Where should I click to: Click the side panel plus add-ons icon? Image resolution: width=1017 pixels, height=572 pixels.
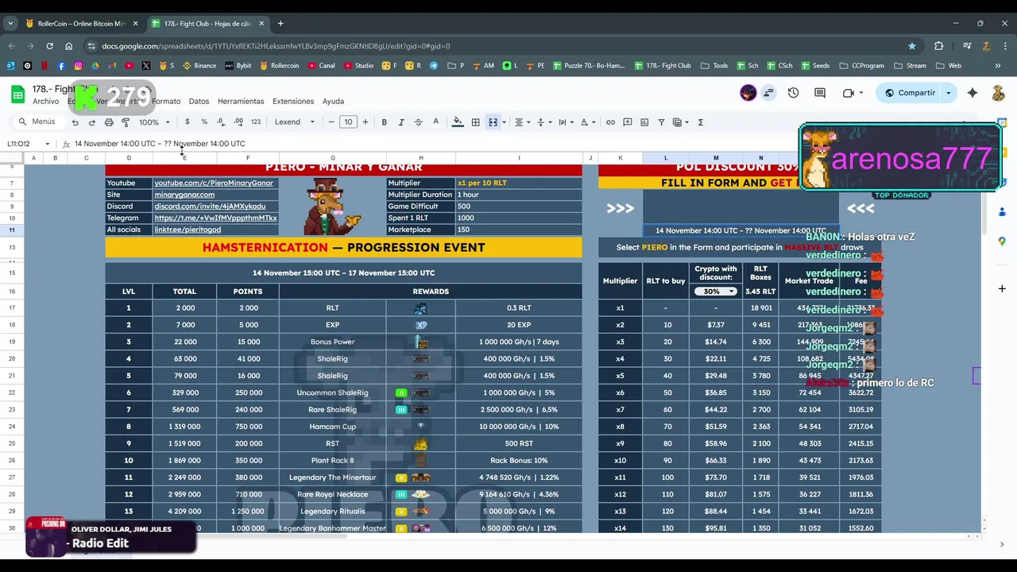[1002, 288]
